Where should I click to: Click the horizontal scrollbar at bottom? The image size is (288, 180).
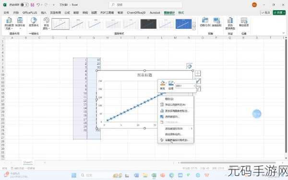click(228, 163)
